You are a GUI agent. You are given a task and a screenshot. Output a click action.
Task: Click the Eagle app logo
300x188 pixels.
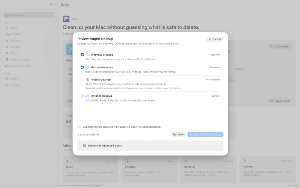[66, 19]
